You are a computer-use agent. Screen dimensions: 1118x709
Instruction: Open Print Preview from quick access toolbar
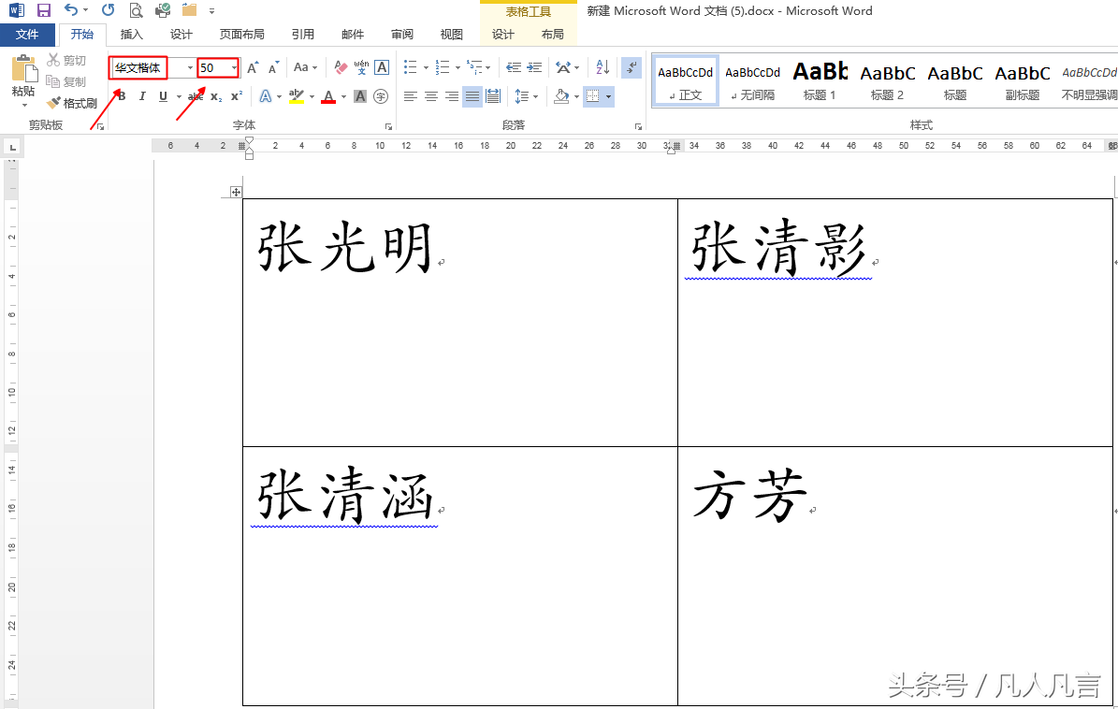pyautogui.click(x=136, y=10)
